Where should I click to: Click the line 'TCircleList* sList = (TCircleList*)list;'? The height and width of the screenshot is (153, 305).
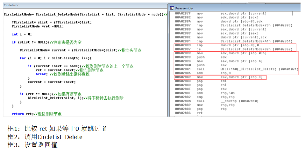coord(52,22)
